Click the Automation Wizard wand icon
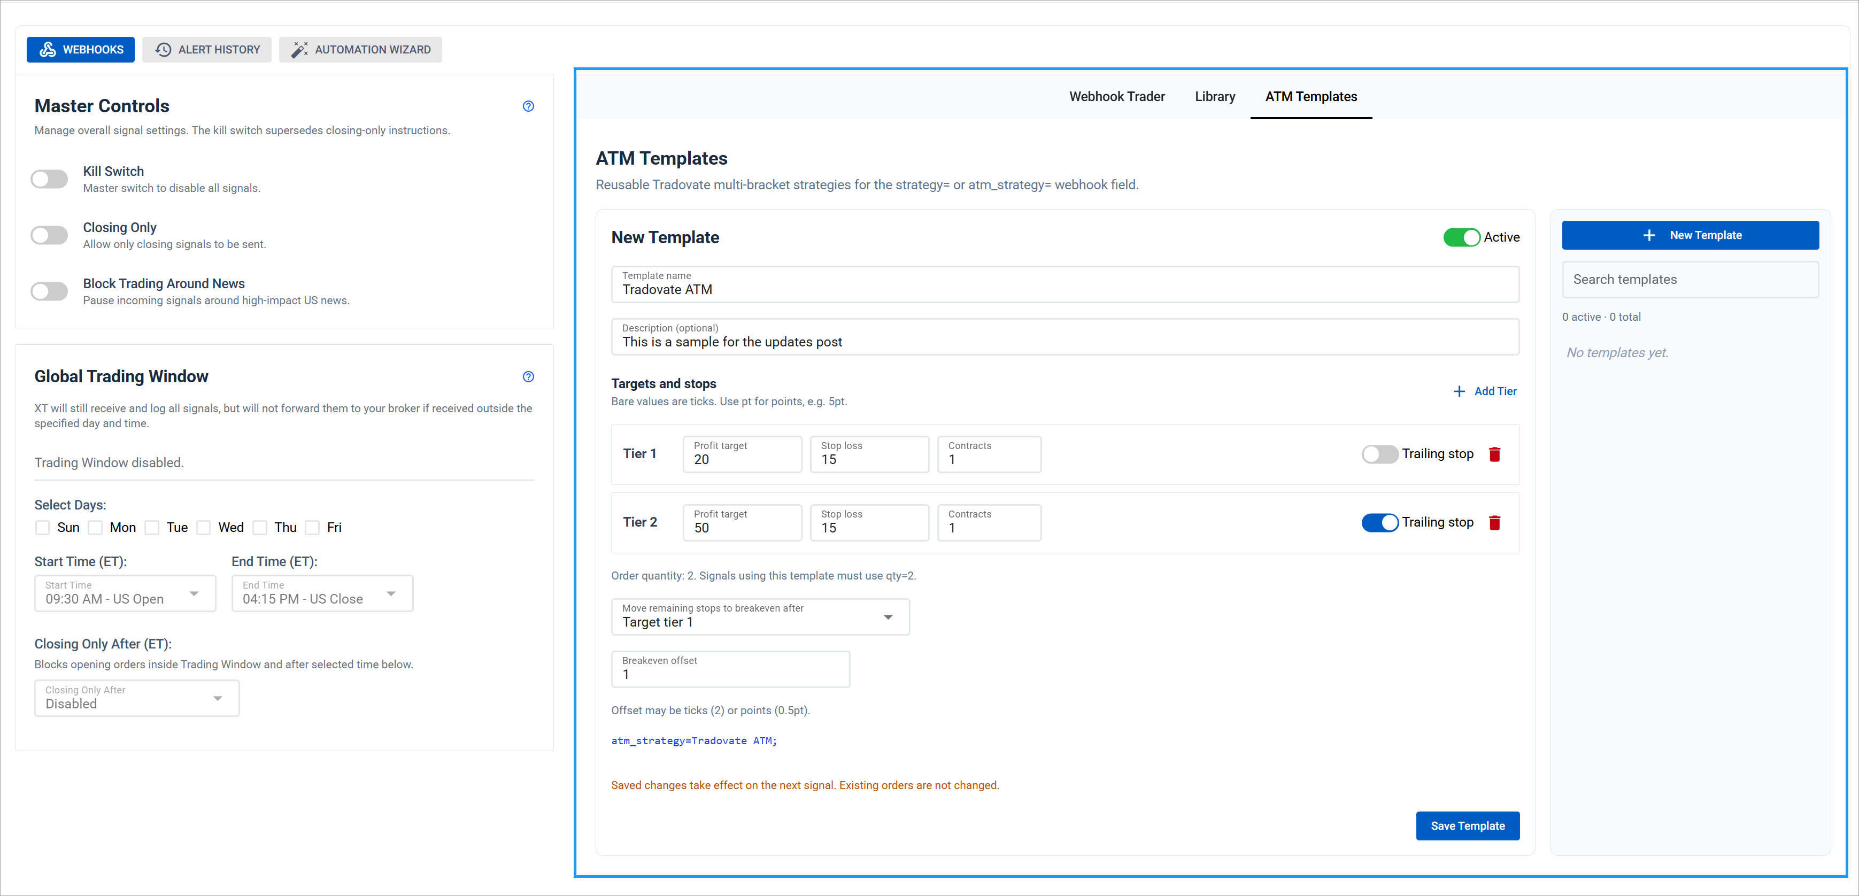This screenshot has width=1859, height=896. 299,50
